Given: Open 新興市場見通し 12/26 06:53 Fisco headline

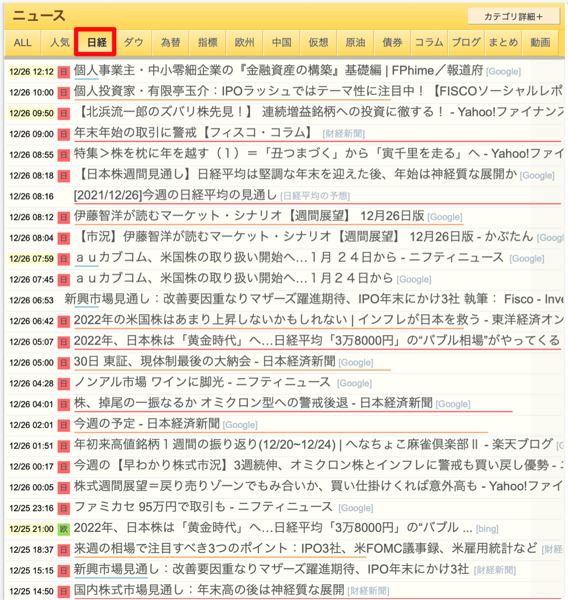Looking at the screenshot, I should pyautogui.click(x=314, y=299).
